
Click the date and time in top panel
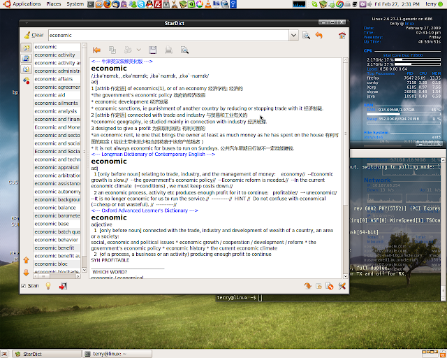click(x=397, y=4)
